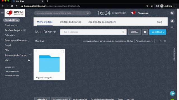Click the cast media icon in Chrome
Screen dimensions: 179x100
tap(157, 6)
